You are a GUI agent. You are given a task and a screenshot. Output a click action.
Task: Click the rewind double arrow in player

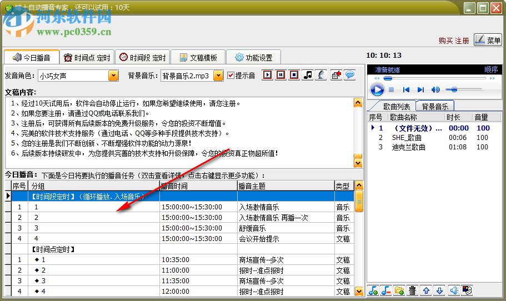click(x=377, y=78)
